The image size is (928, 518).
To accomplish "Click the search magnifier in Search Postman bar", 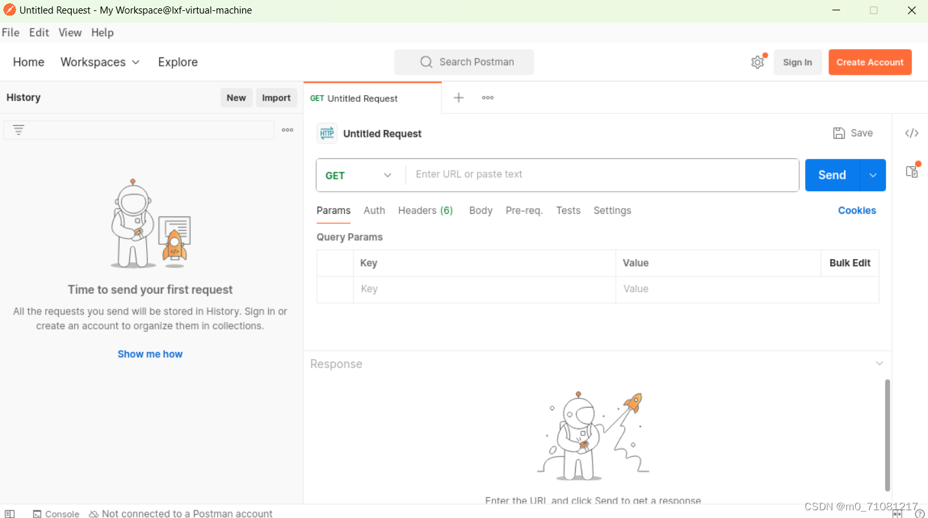I will (x=426, y=62).
